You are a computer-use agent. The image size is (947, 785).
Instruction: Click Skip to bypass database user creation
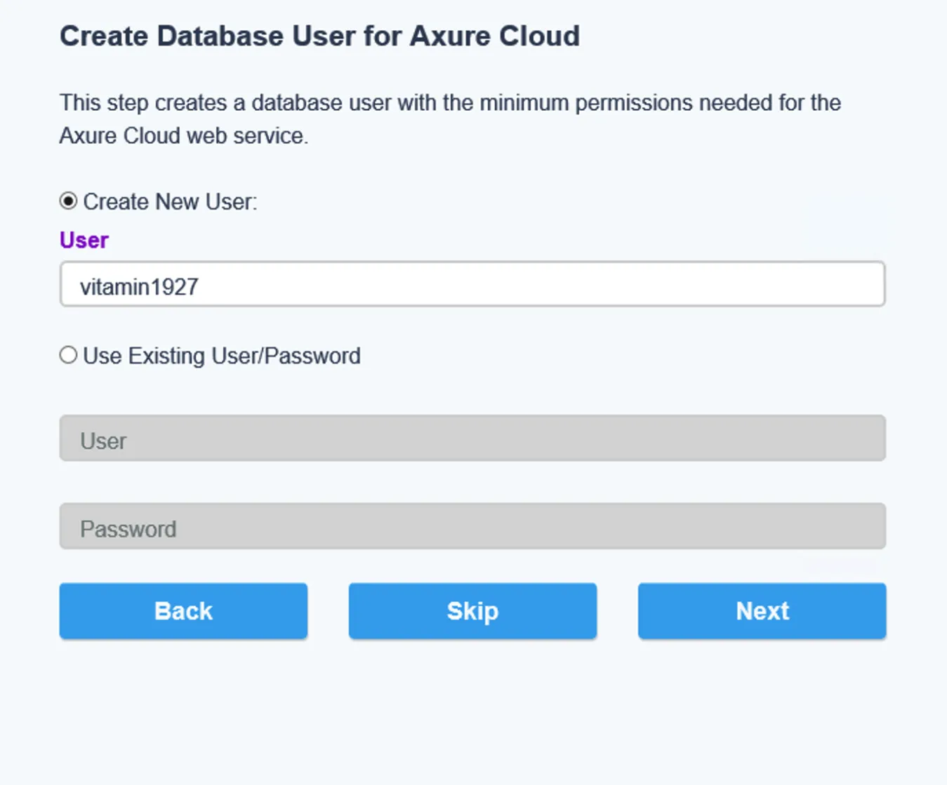(x=472, y=610)
